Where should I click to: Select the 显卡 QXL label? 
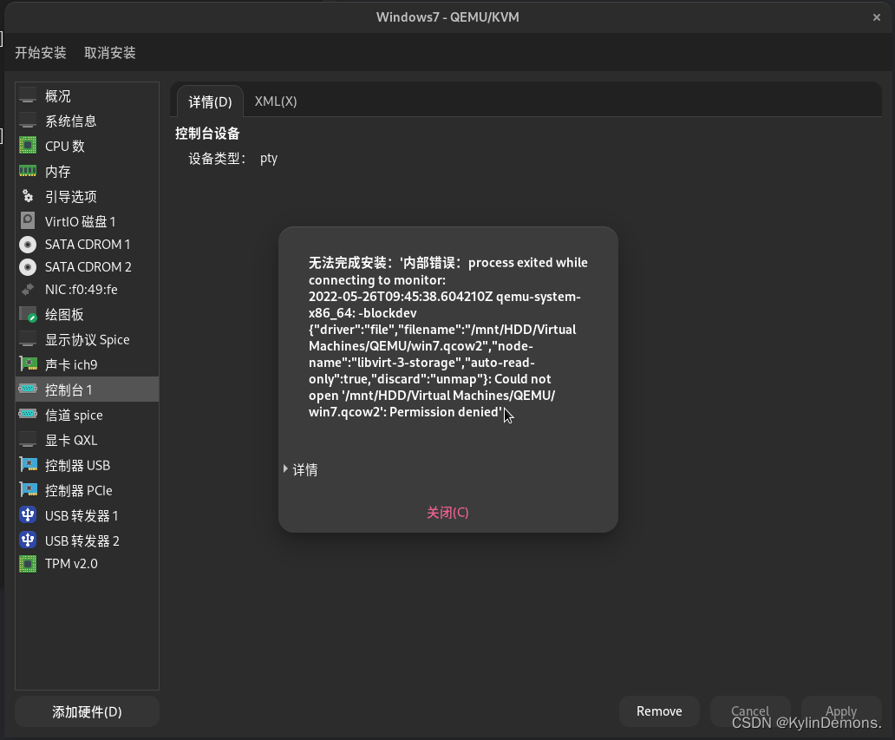pyautogui.click(x=71, y=440)
